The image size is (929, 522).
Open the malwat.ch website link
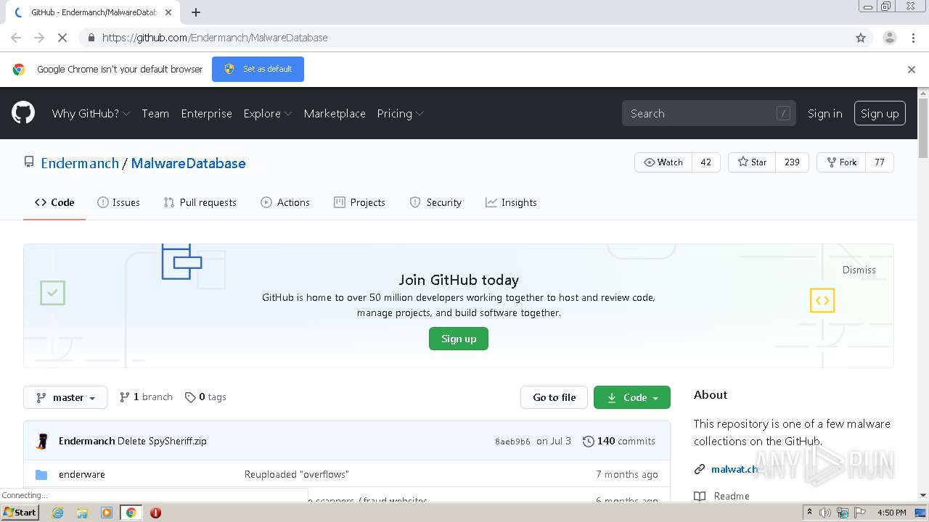pos(734,469)
